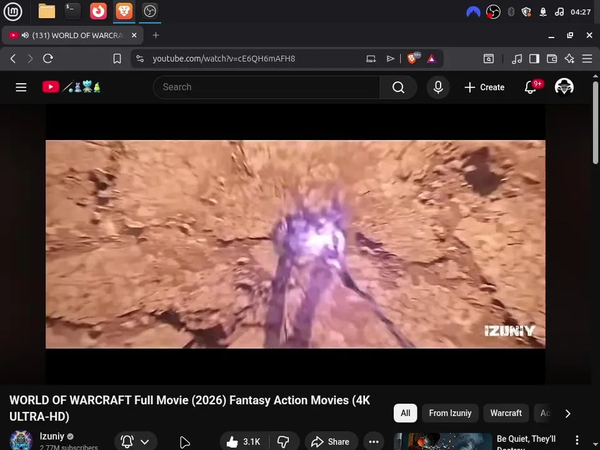The width and height of the screenshot is (600, 450).
Task: Select the WORLD OF WARCRAFT browser tab
Action: [72, 35]
